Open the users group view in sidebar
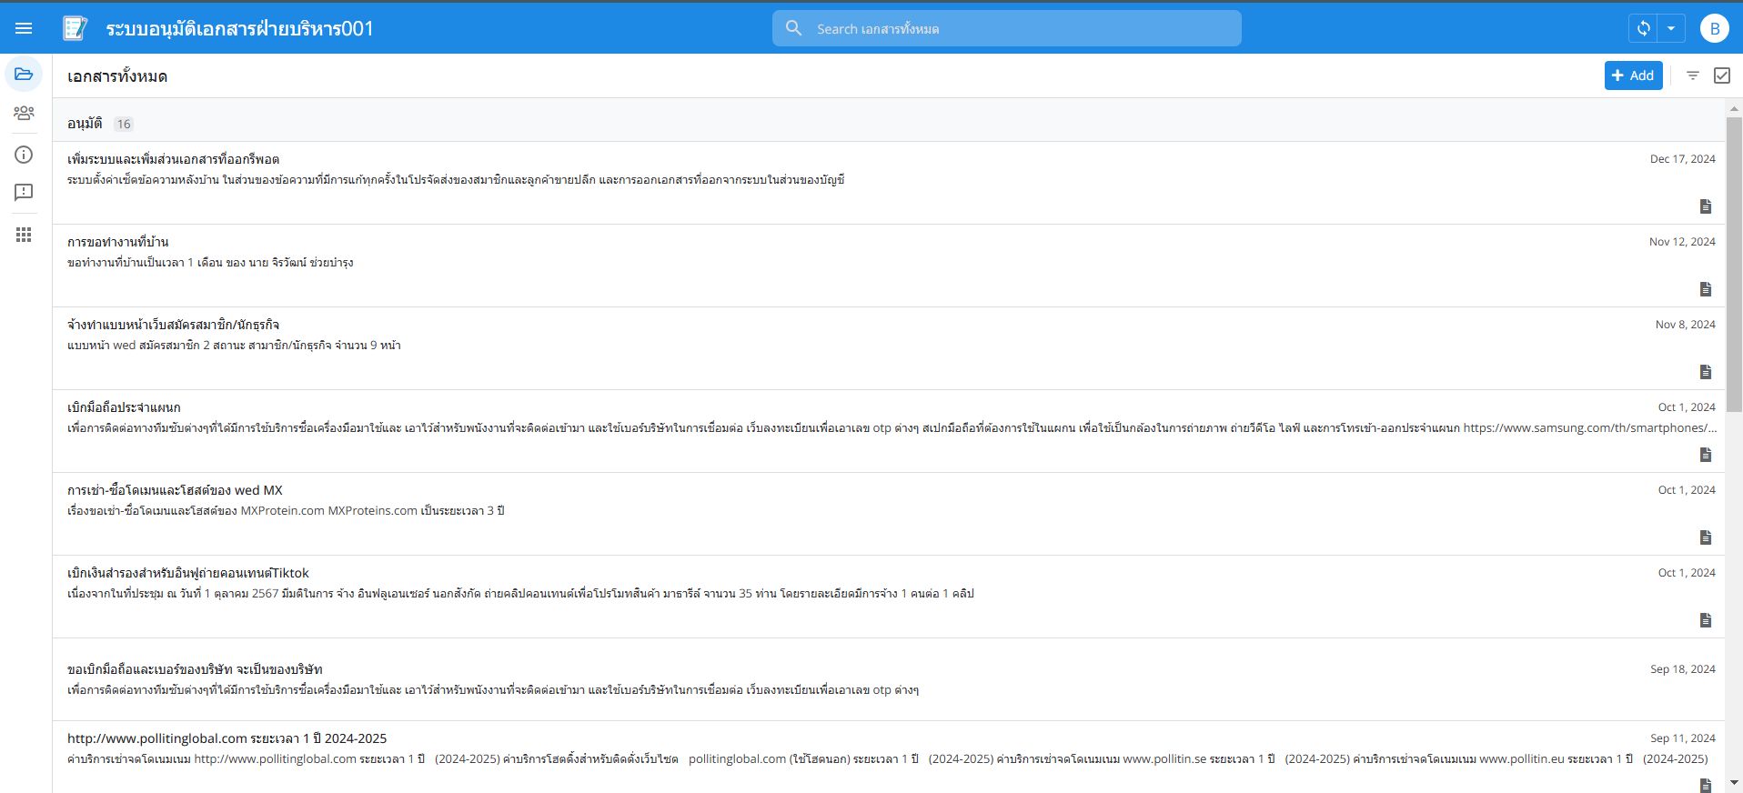This screenshot has width=1743, height=793. (24, 113)
